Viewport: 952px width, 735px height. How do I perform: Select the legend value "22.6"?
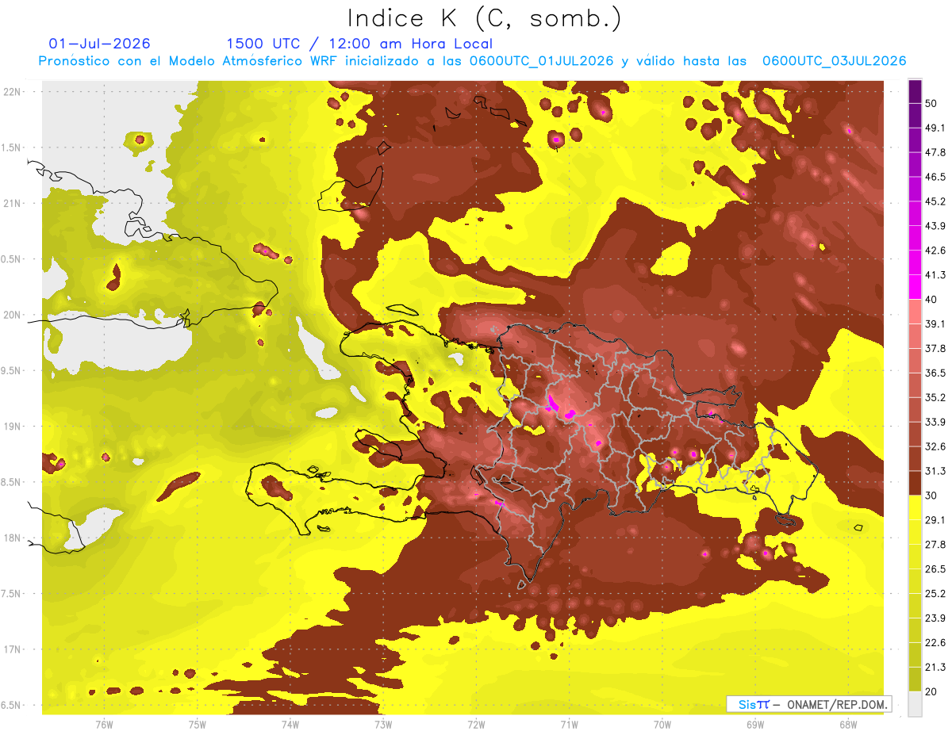click(935, 643)
